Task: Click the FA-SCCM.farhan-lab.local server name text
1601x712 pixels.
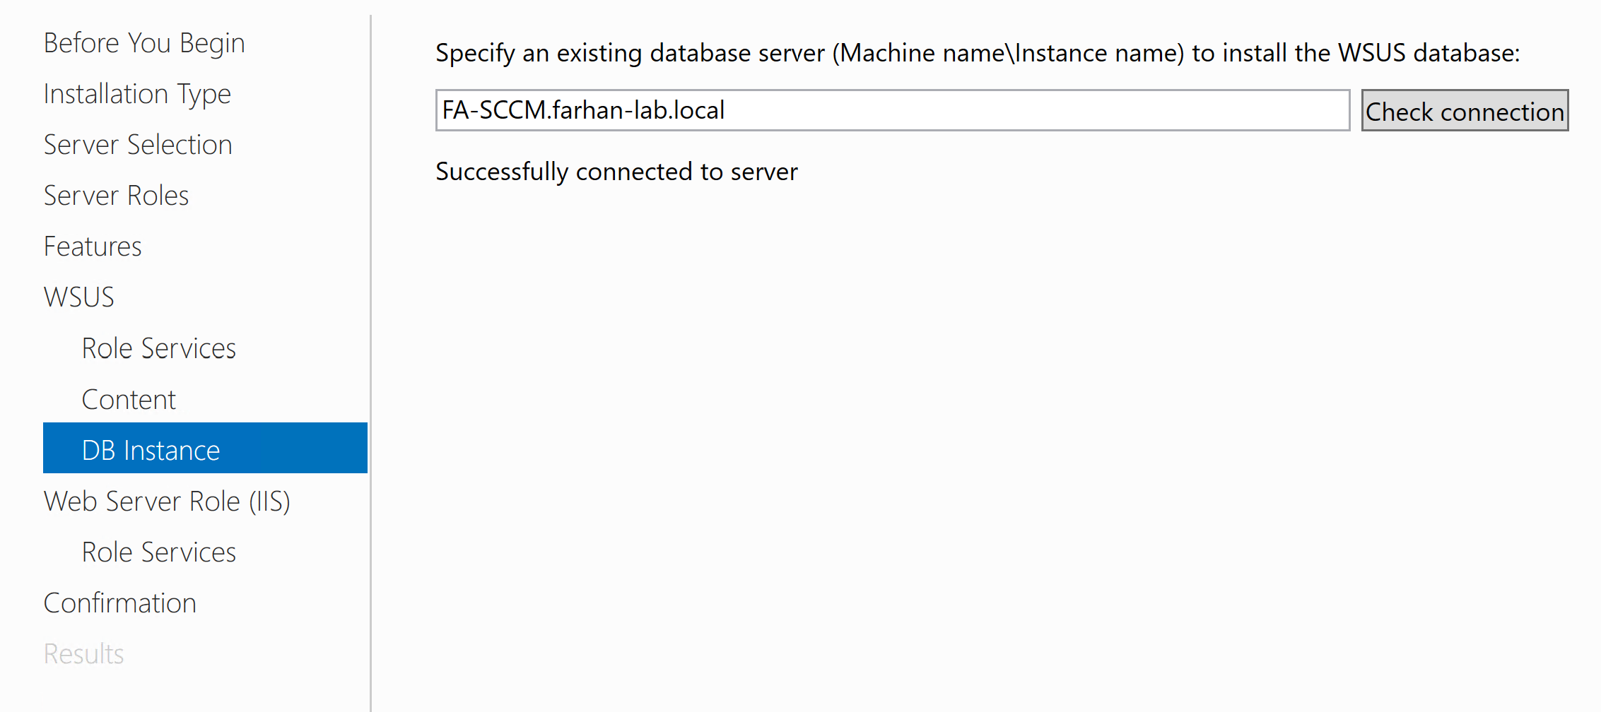Action: (x=583, y=110)
